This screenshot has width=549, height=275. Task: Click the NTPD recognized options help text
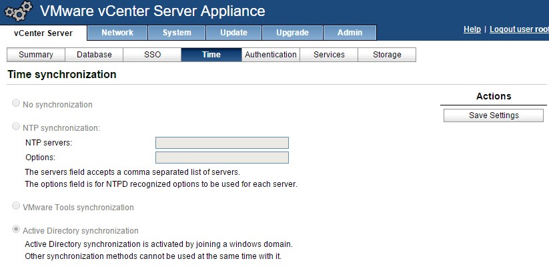(161, 184)
